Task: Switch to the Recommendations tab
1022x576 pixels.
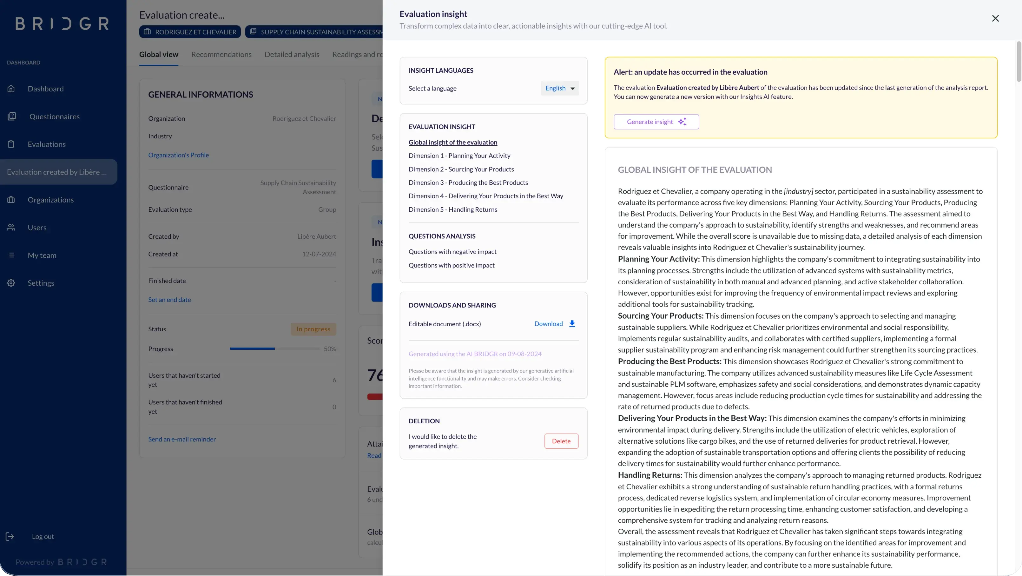Action: point(221,54)
